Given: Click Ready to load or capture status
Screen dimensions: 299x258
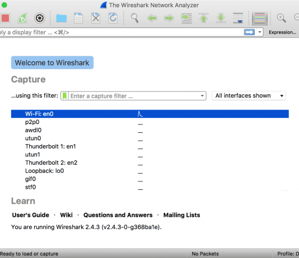Looking at the screenshot, I should tap(29, 254).
